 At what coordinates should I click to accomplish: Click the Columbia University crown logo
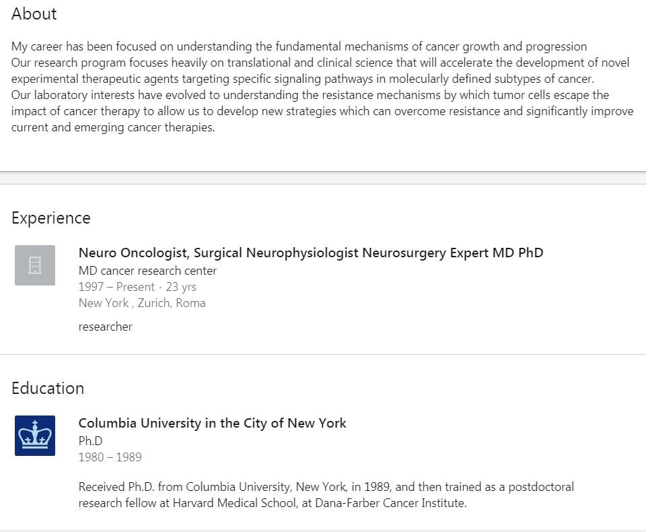(35, 436)
